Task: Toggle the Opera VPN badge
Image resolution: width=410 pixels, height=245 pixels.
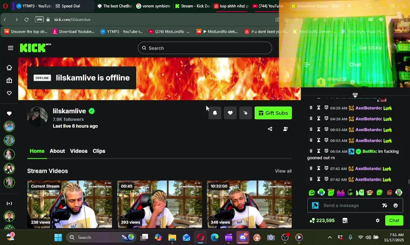Action: tap(40, 20)
